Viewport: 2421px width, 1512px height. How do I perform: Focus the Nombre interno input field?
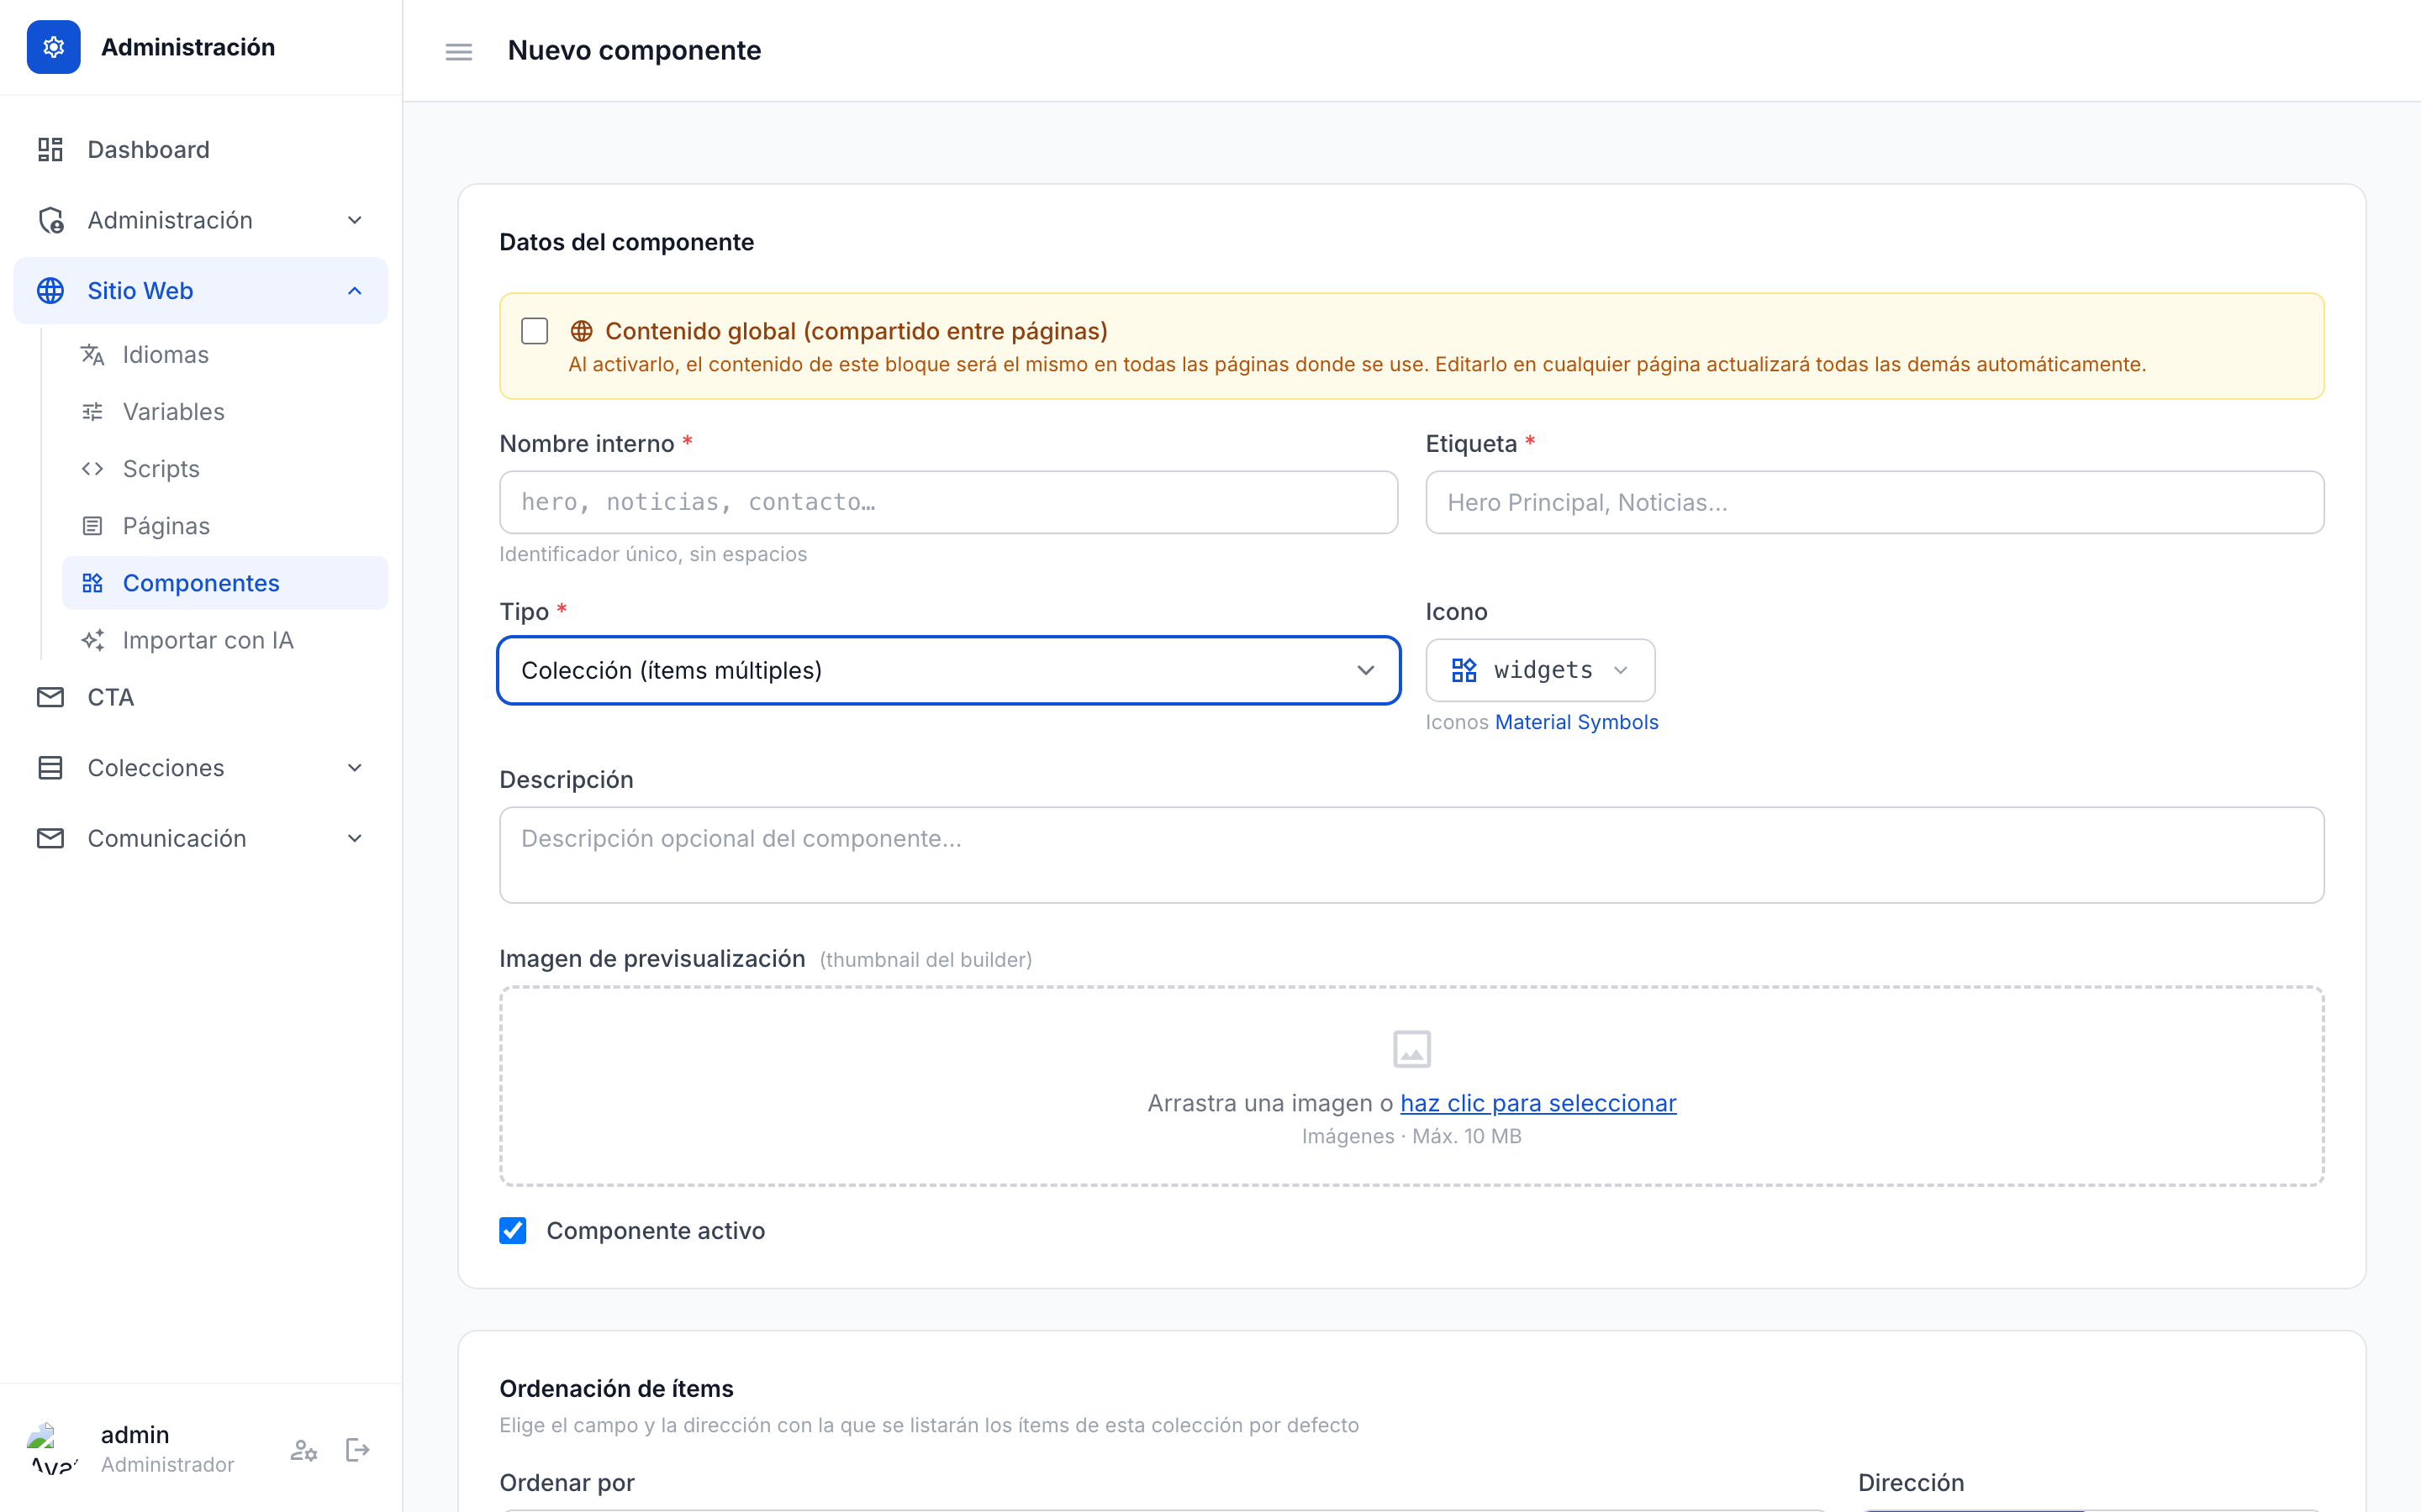coord(948,502)
